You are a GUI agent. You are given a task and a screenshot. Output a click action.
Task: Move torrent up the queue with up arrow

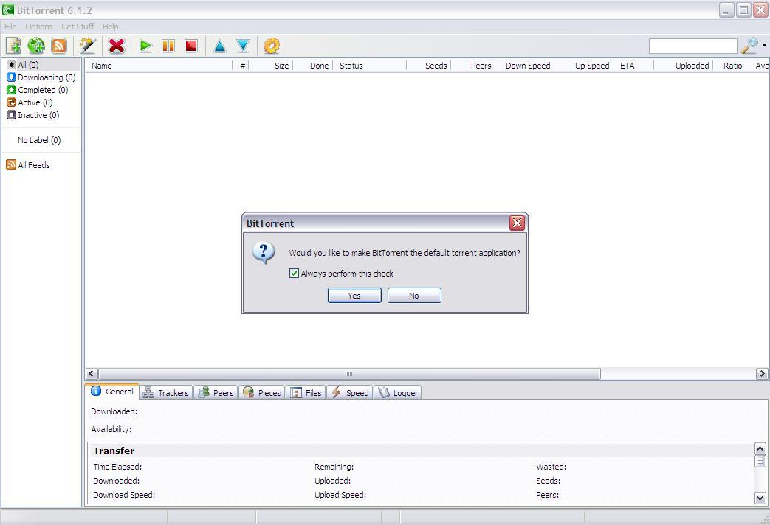[x=220, y=46]
